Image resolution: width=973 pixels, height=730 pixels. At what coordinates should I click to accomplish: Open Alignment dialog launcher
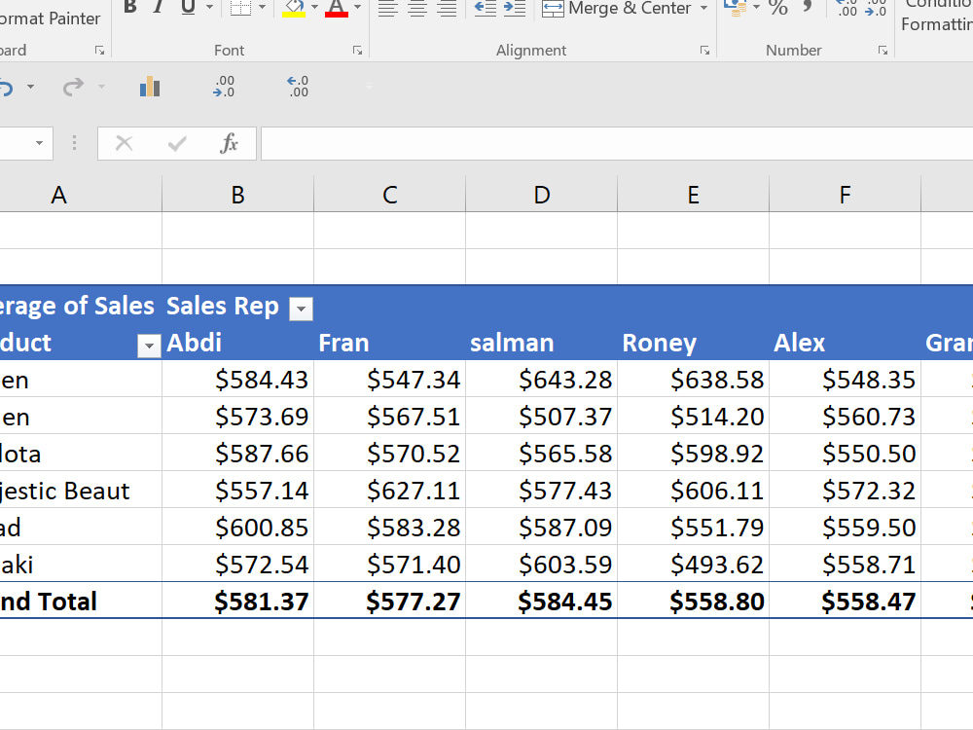704,51
